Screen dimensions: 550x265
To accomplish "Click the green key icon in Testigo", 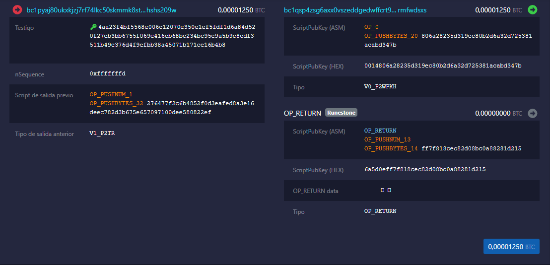I will point(93,27).
